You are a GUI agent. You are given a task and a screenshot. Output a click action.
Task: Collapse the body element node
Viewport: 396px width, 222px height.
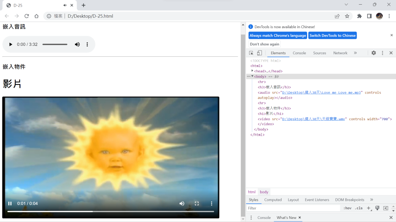click(x=252, y=76)
